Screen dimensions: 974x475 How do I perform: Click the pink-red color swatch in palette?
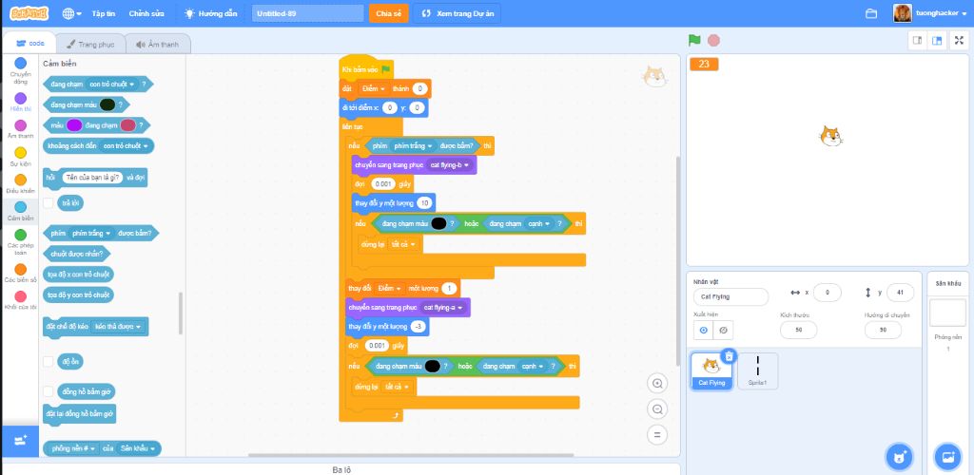tap(128, 125)
